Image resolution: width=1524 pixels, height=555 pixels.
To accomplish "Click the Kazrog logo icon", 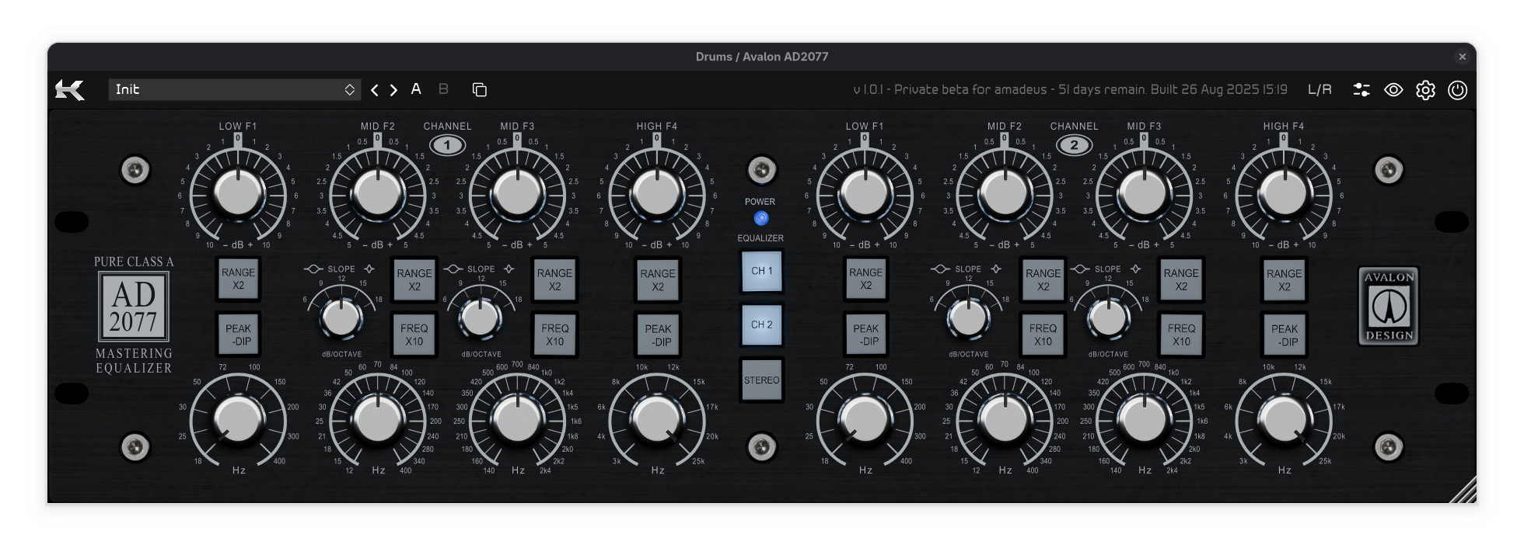I will click(70, 90).
